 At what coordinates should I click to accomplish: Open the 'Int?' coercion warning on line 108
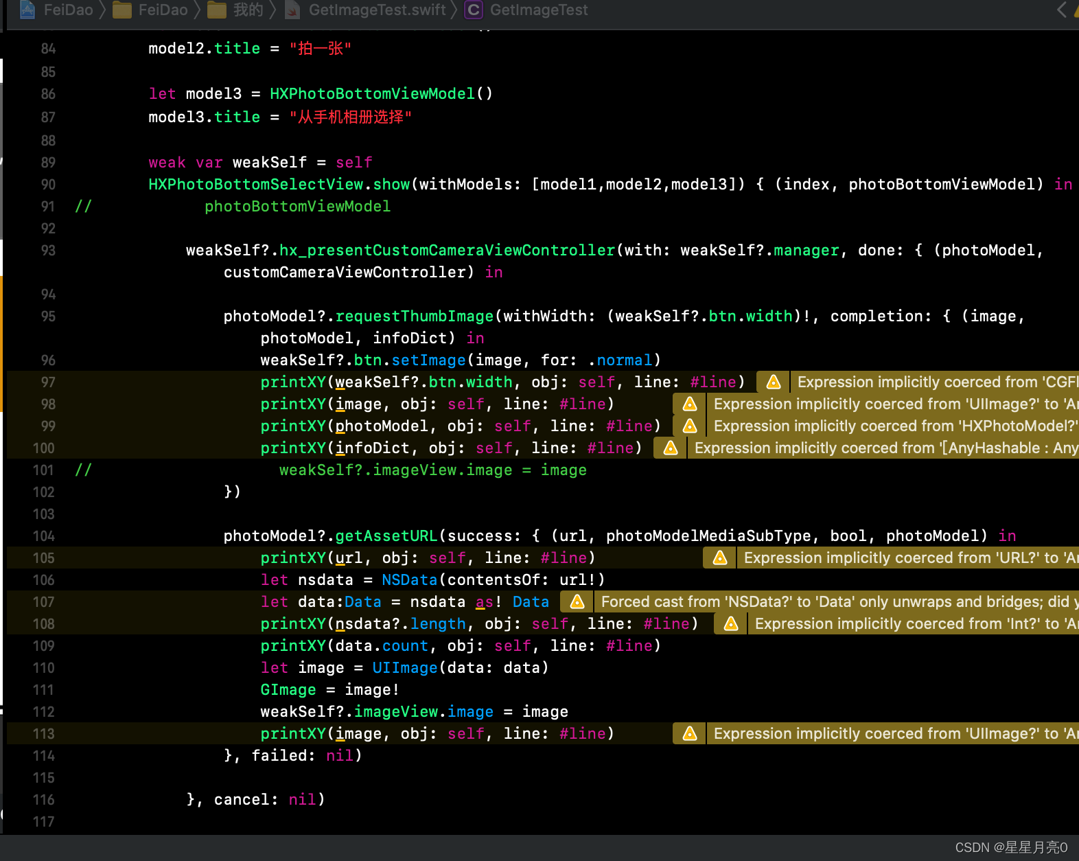[x=914, y=623]
